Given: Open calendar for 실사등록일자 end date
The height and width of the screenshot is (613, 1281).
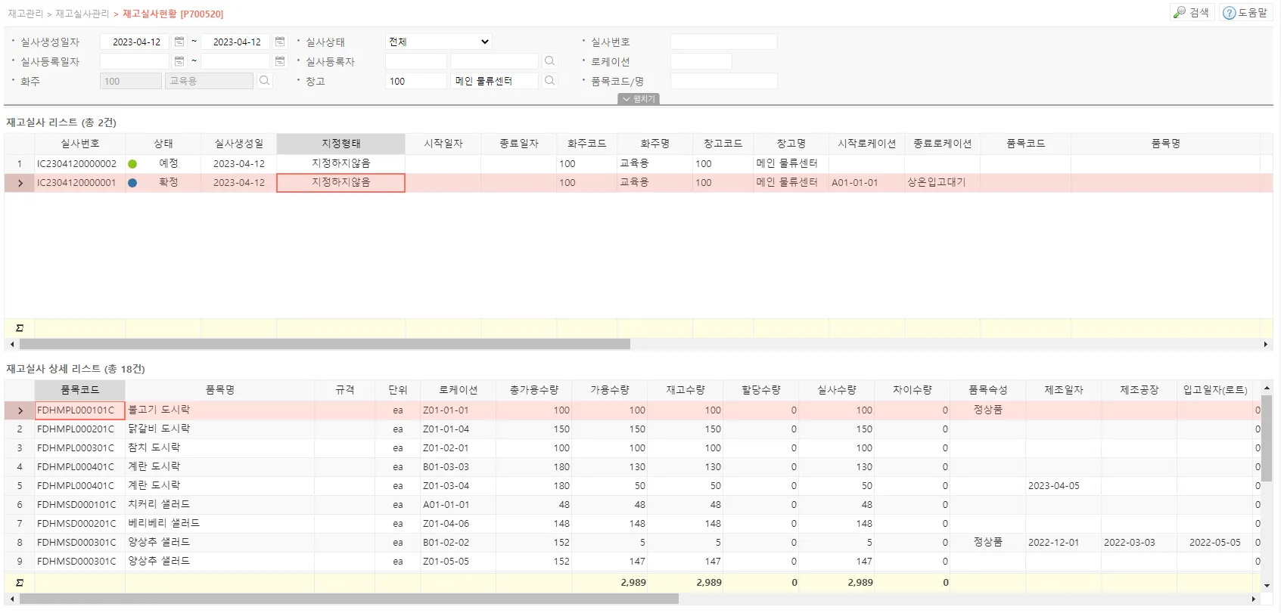Looking at the screenshot, I should pyautogui.click(x=280, y=61).
